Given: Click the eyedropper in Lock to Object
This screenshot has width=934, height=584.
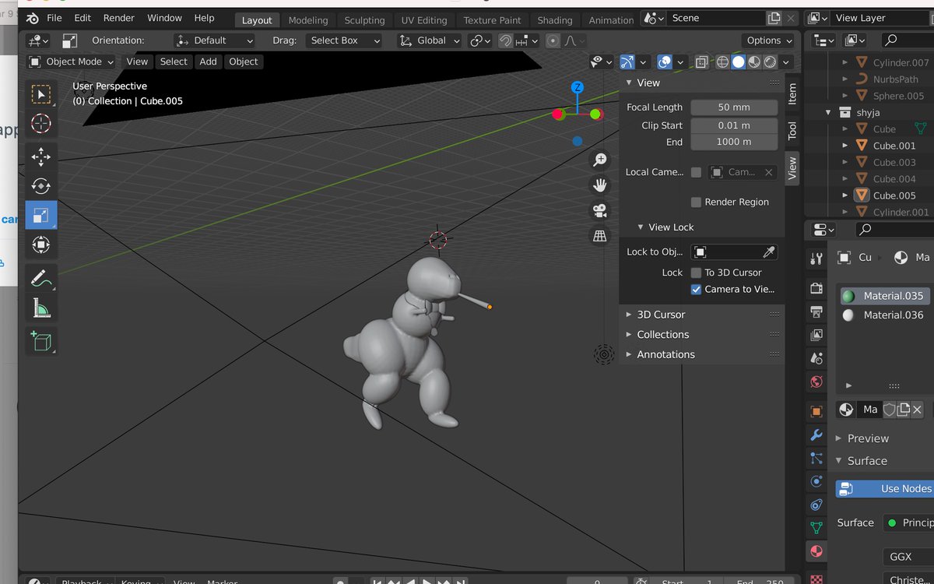Looking at the screenshot, I should (x=767, y=252).
